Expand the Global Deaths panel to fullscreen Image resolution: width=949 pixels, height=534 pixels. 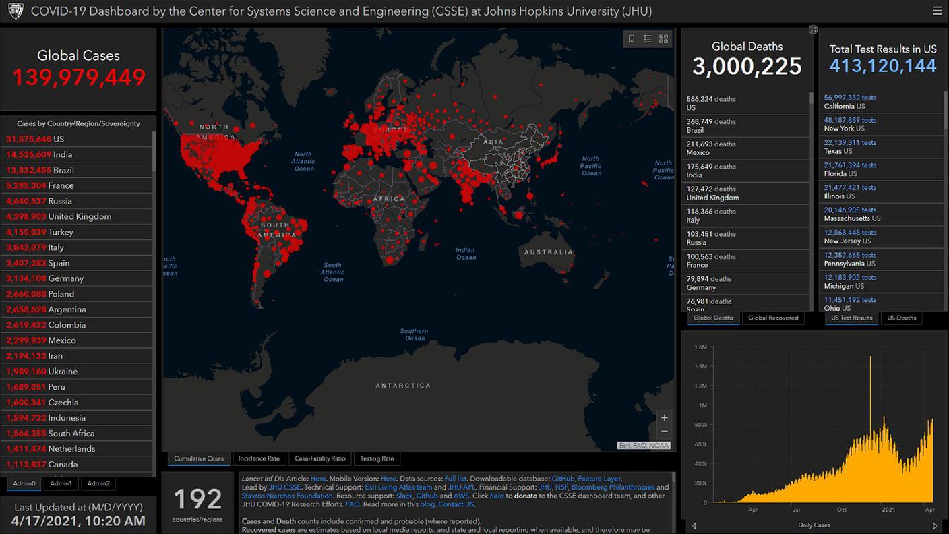(813, 30)
